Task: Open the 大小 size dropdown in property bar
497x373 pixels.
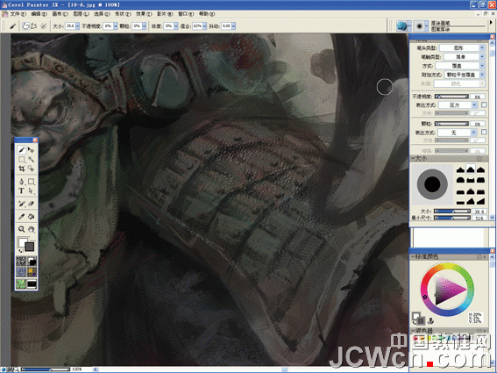Action: [78, 26]
